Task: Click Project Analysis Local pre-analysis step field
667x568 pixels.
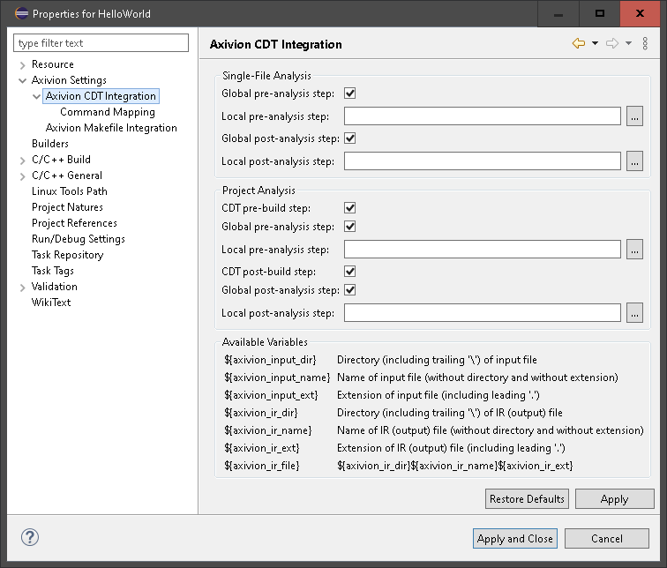Action: coord(483,249)
